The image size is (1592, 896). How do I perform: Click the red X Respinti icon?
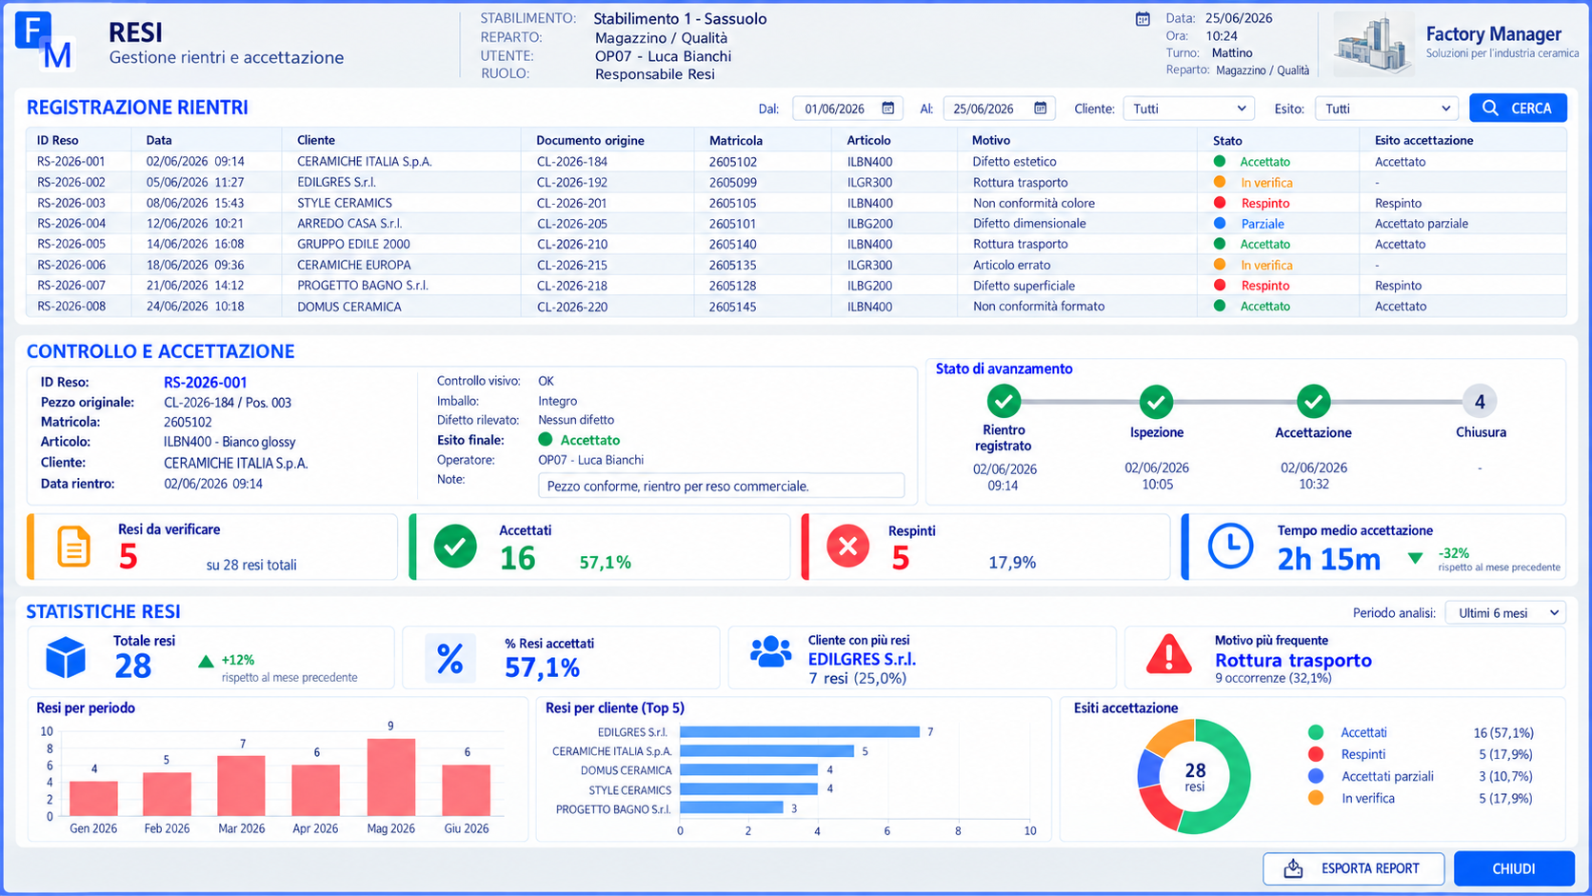click(847, 547)
